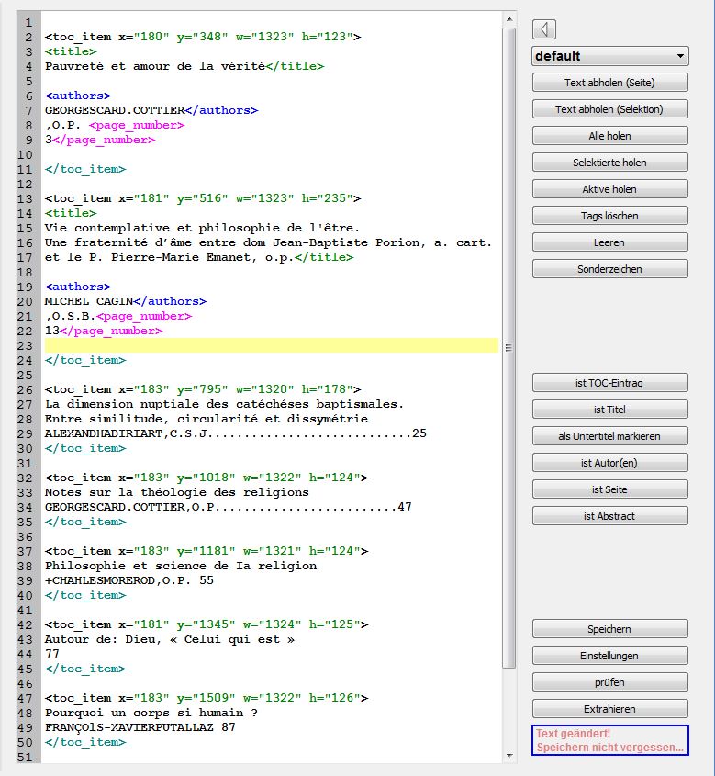
Task: Click toc_item tag with y="1509" on line 47
Action: (x=207, y=698)
